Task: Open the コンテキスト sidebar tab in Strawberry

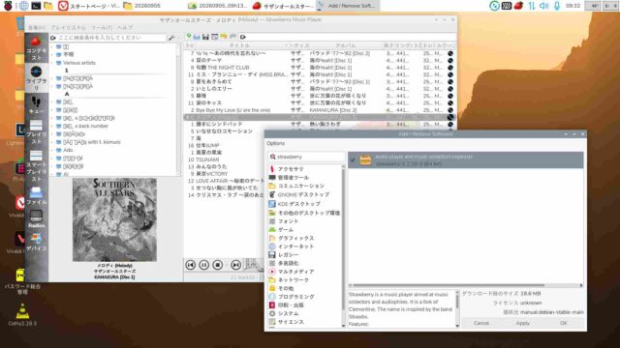Action: [36, 48]
